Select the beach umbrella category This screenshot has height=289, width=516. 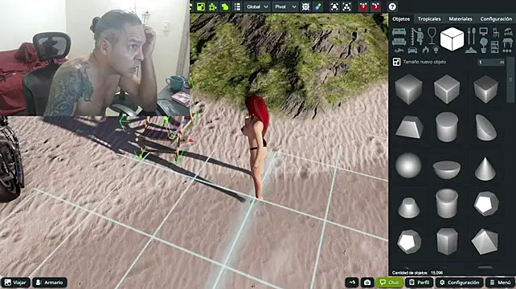click(x=508, y=32)
